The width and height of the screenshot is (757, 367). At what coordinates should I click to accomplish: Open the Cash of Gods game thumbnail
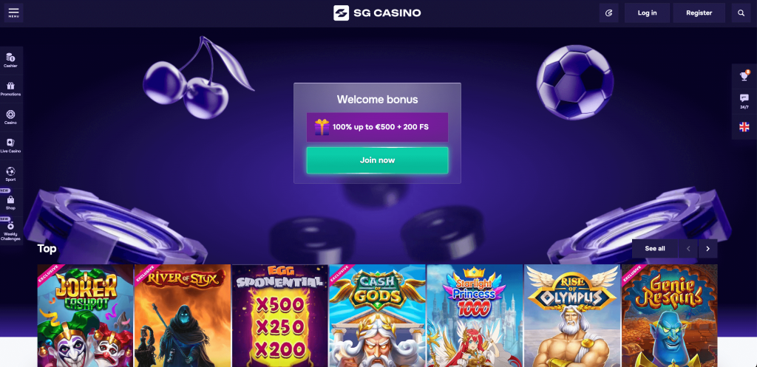tap(377, 315)
